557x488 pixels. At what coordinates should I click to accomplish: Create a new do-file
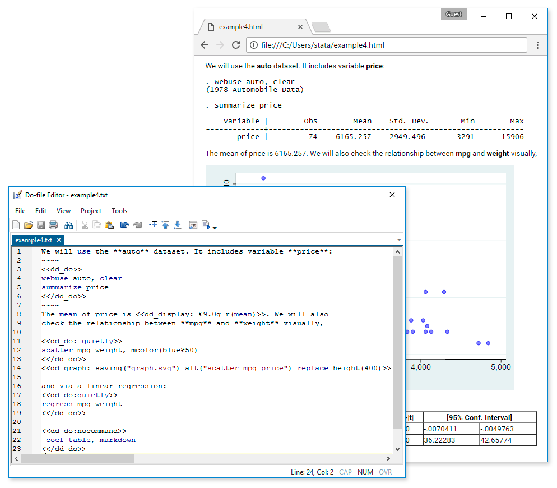point(16,225)
